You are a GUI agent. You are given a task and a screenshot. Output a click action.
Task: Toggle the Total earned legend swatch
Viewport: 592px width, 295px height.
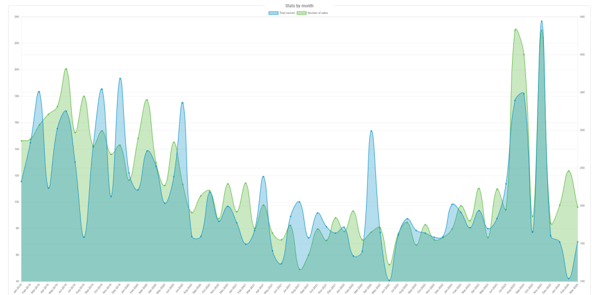(x=273, y=12)
